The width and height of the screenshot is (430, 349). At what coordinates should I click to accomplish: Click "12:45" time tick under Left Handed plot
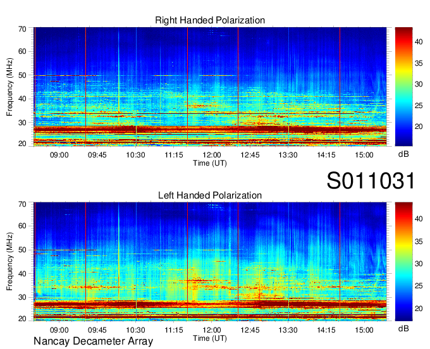250,330
